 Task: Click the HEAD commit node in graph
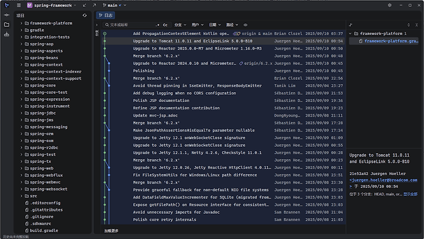click(104, 34)
